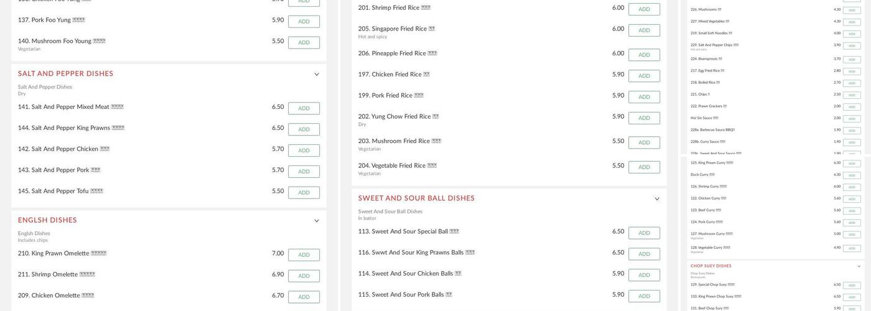Click Salt And Pepper Dishes heading
Screen dimensions: 871x311
tap(65, 74)
